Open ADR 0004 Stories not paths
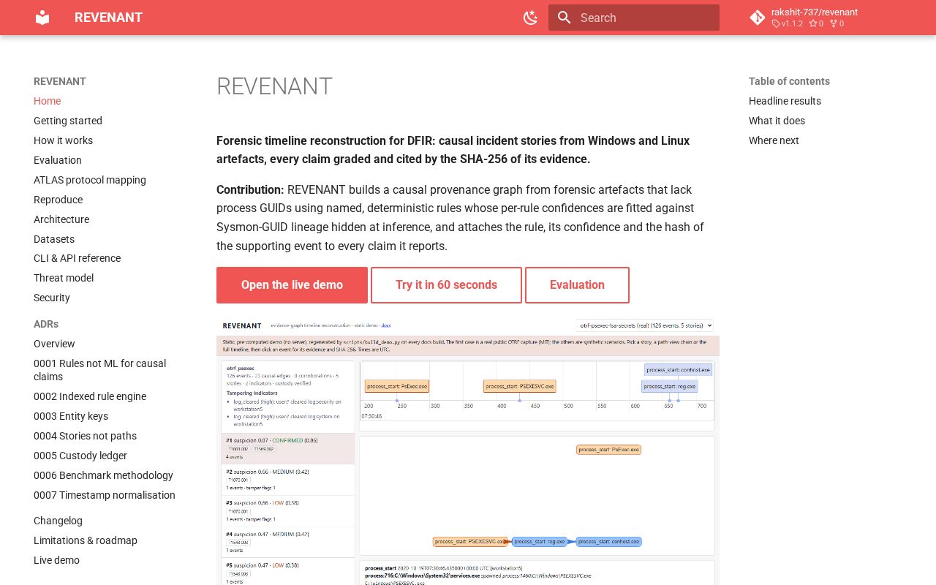The height and width of the screenshot is (585, 936). (x=85, y=436)
